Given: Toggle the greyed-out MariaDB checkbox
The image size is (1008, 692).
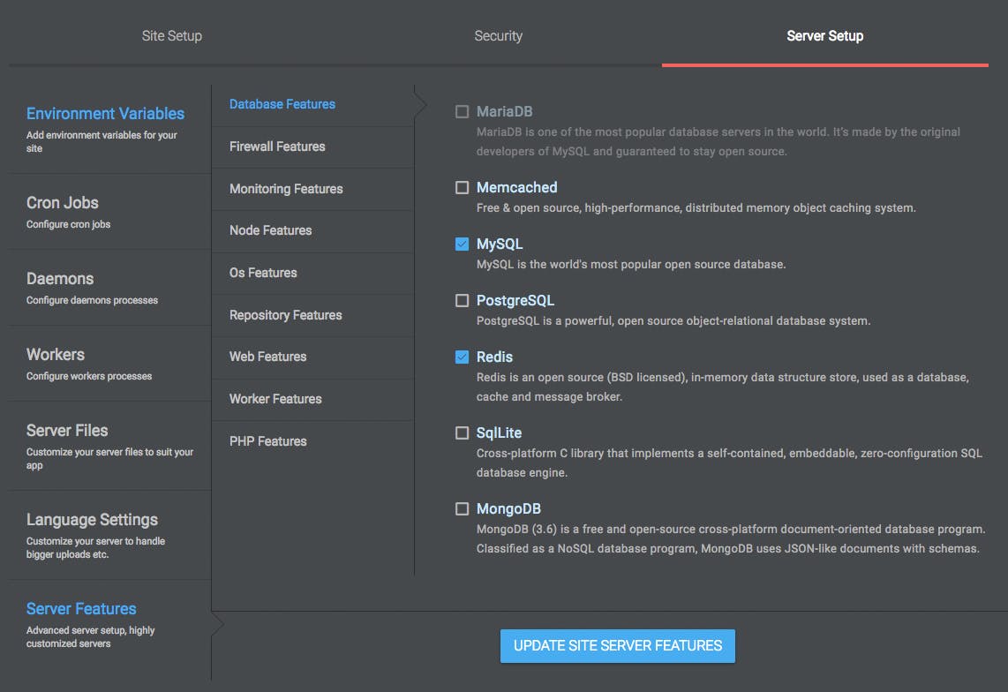Looking at the screenshot, I should coord(462,112).
